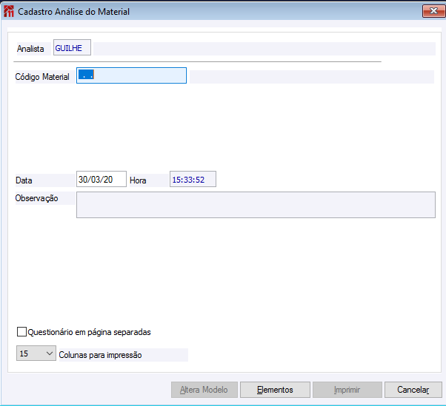Viewport: 446px width, 406px height.
Task: Cancel the dialog with Cancelar button
Action: pyautogui.click(x=413, y=390)
